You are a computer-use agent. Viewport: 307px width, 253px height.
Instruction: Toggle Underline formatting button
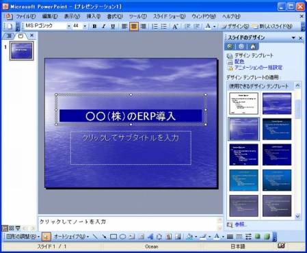113,27
